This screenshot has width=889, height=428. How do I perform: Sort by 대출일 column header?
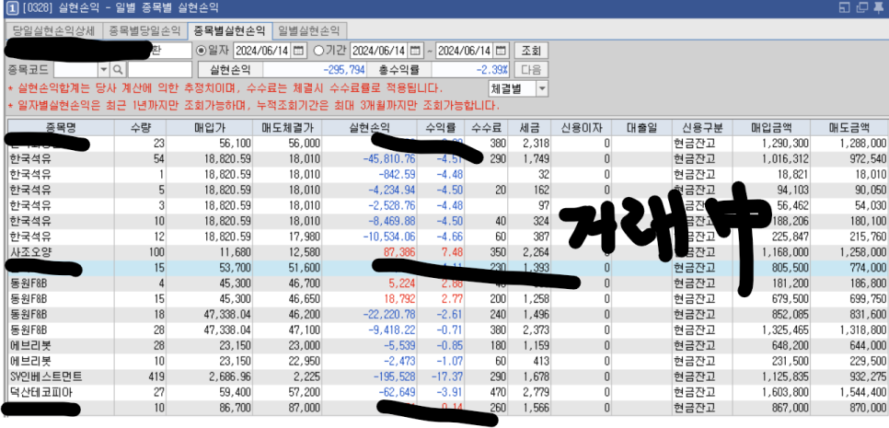pos(643,127)
